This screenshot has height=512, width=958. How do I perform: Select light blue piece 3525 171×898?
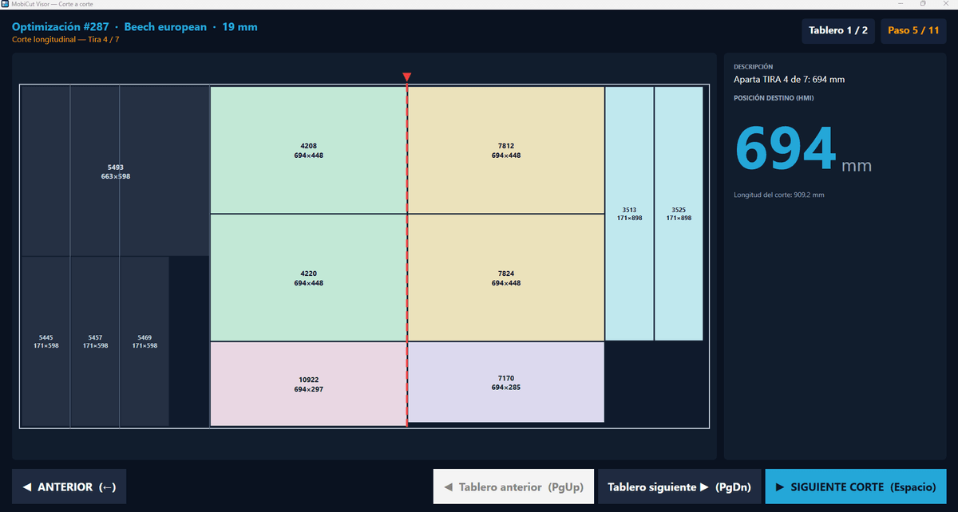click(x=679, y=214)
